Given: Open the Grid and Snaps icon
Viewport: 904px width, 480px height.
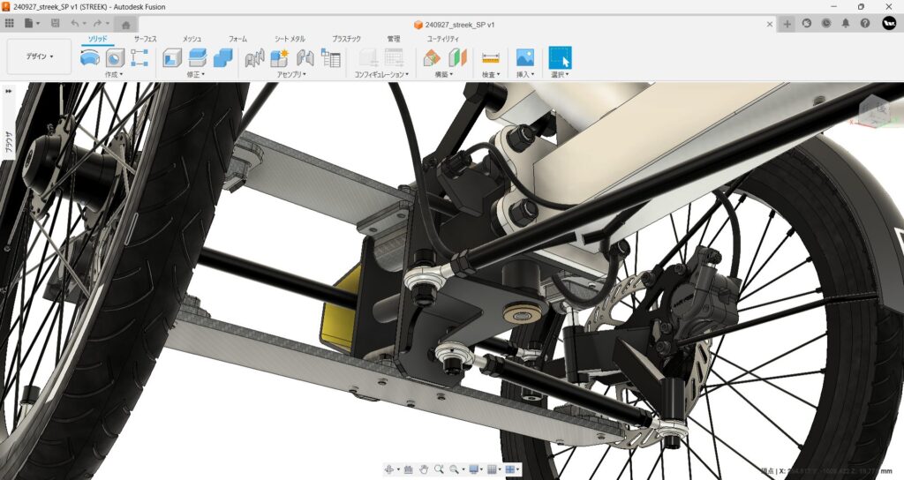Looking at the screenshot, I should point(492,469).
